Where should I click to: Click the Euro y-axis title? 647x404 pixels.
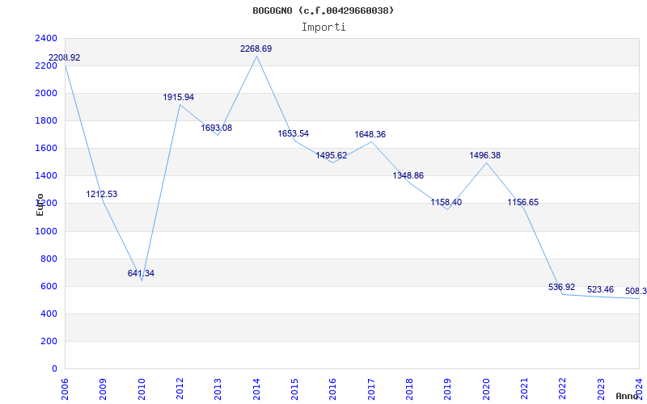[40, 204]
